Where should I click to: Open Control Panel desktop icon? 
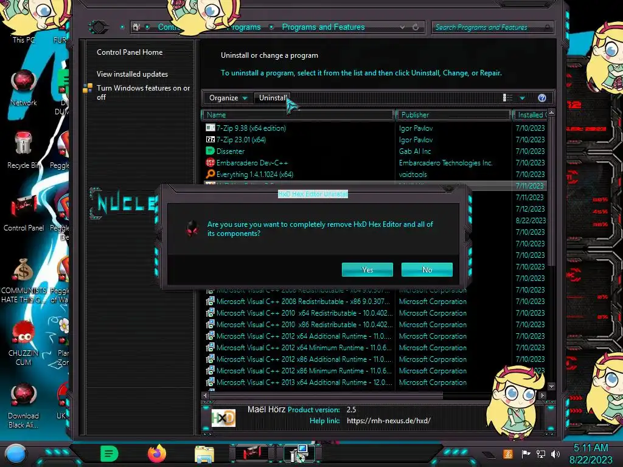tap(24, 213)
